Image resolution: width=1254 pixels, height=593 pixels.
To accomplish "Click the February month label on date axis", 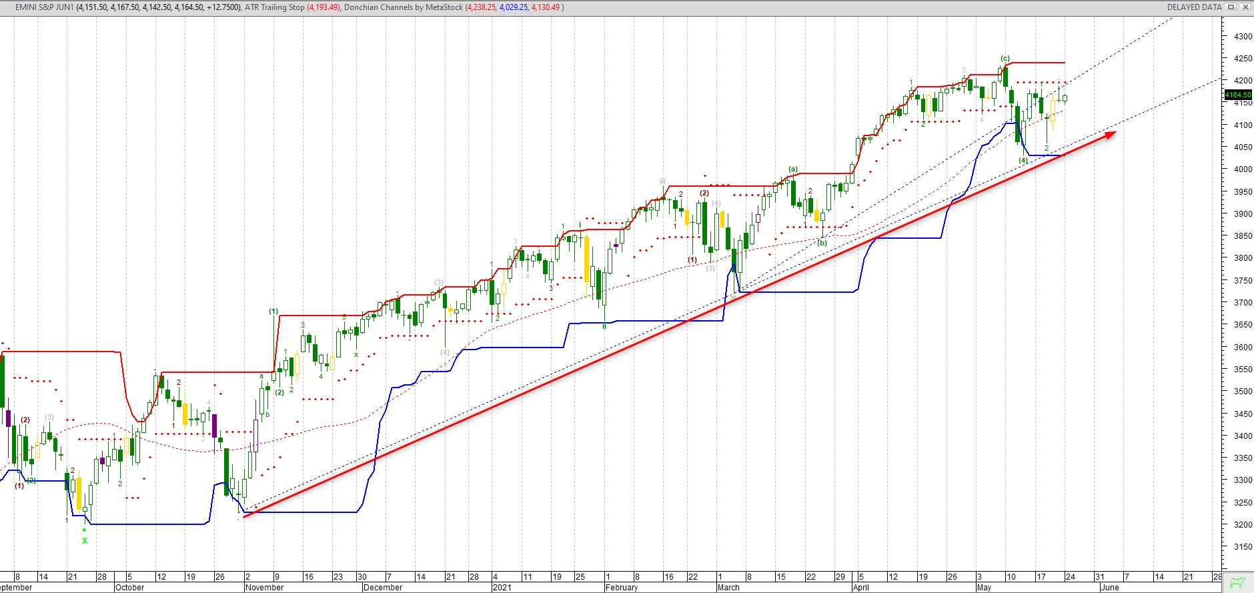I will [622, 588].
